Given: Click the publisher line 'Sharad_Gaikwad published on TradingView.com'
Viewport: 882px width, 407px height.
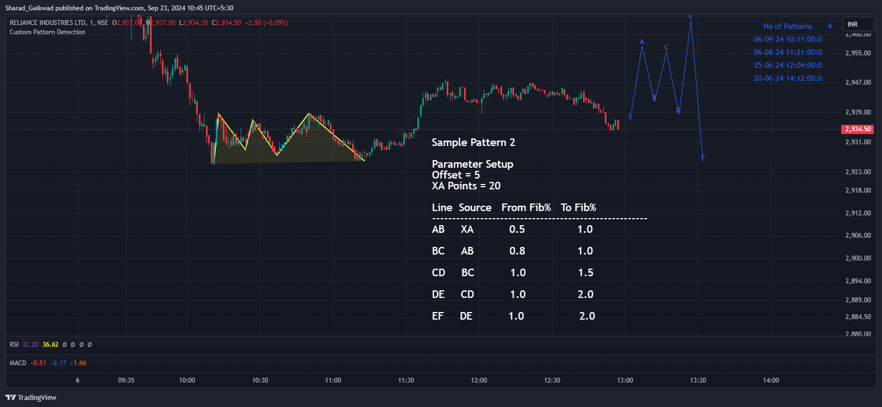Looking at the screenshot, I should [75, 8].
